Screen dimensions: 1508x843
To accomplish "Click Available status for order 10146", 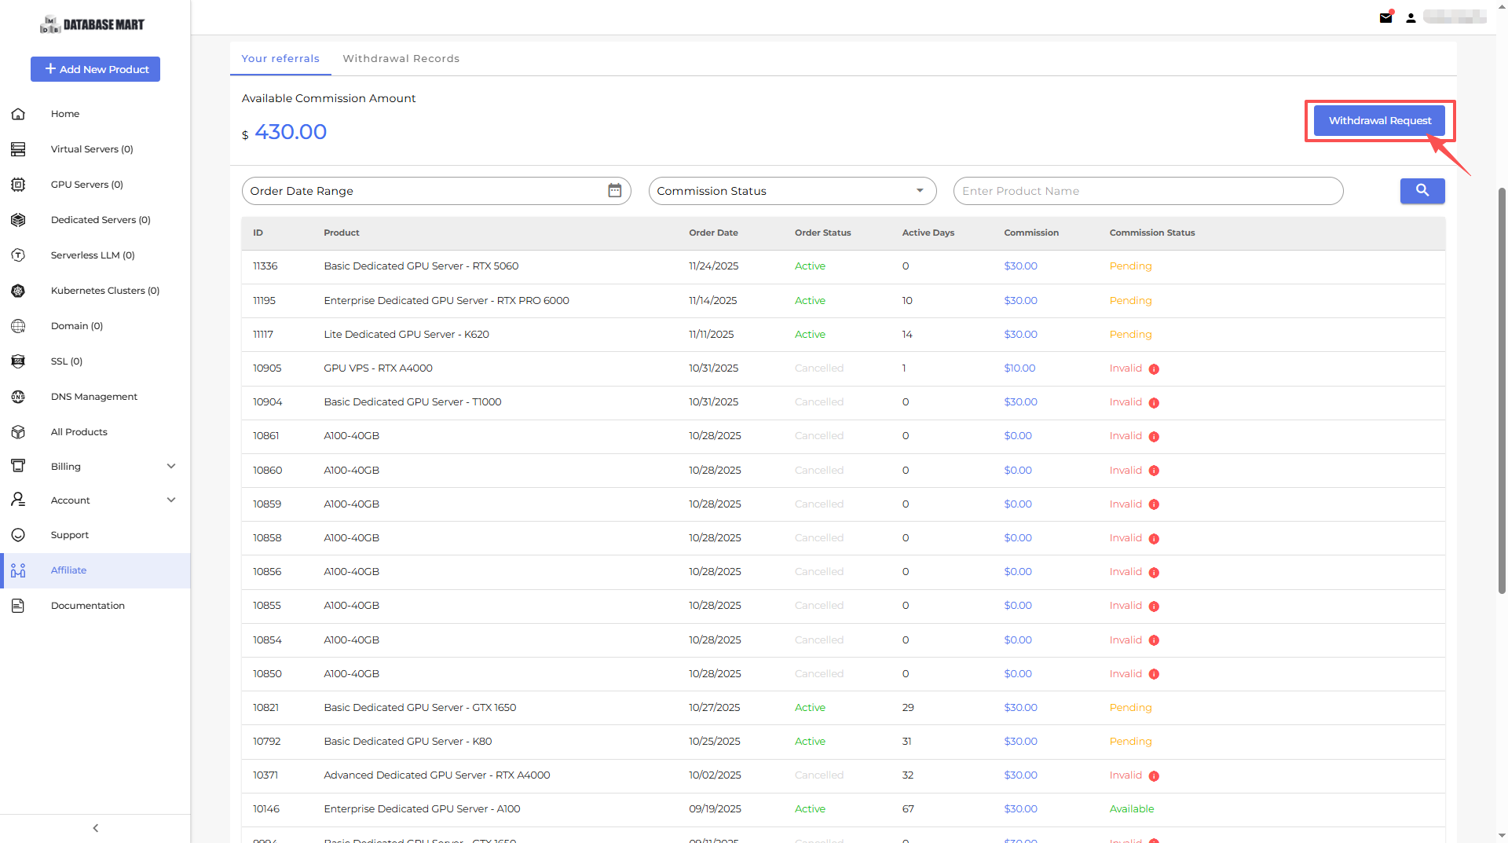I will click(x=1132, y=809).
